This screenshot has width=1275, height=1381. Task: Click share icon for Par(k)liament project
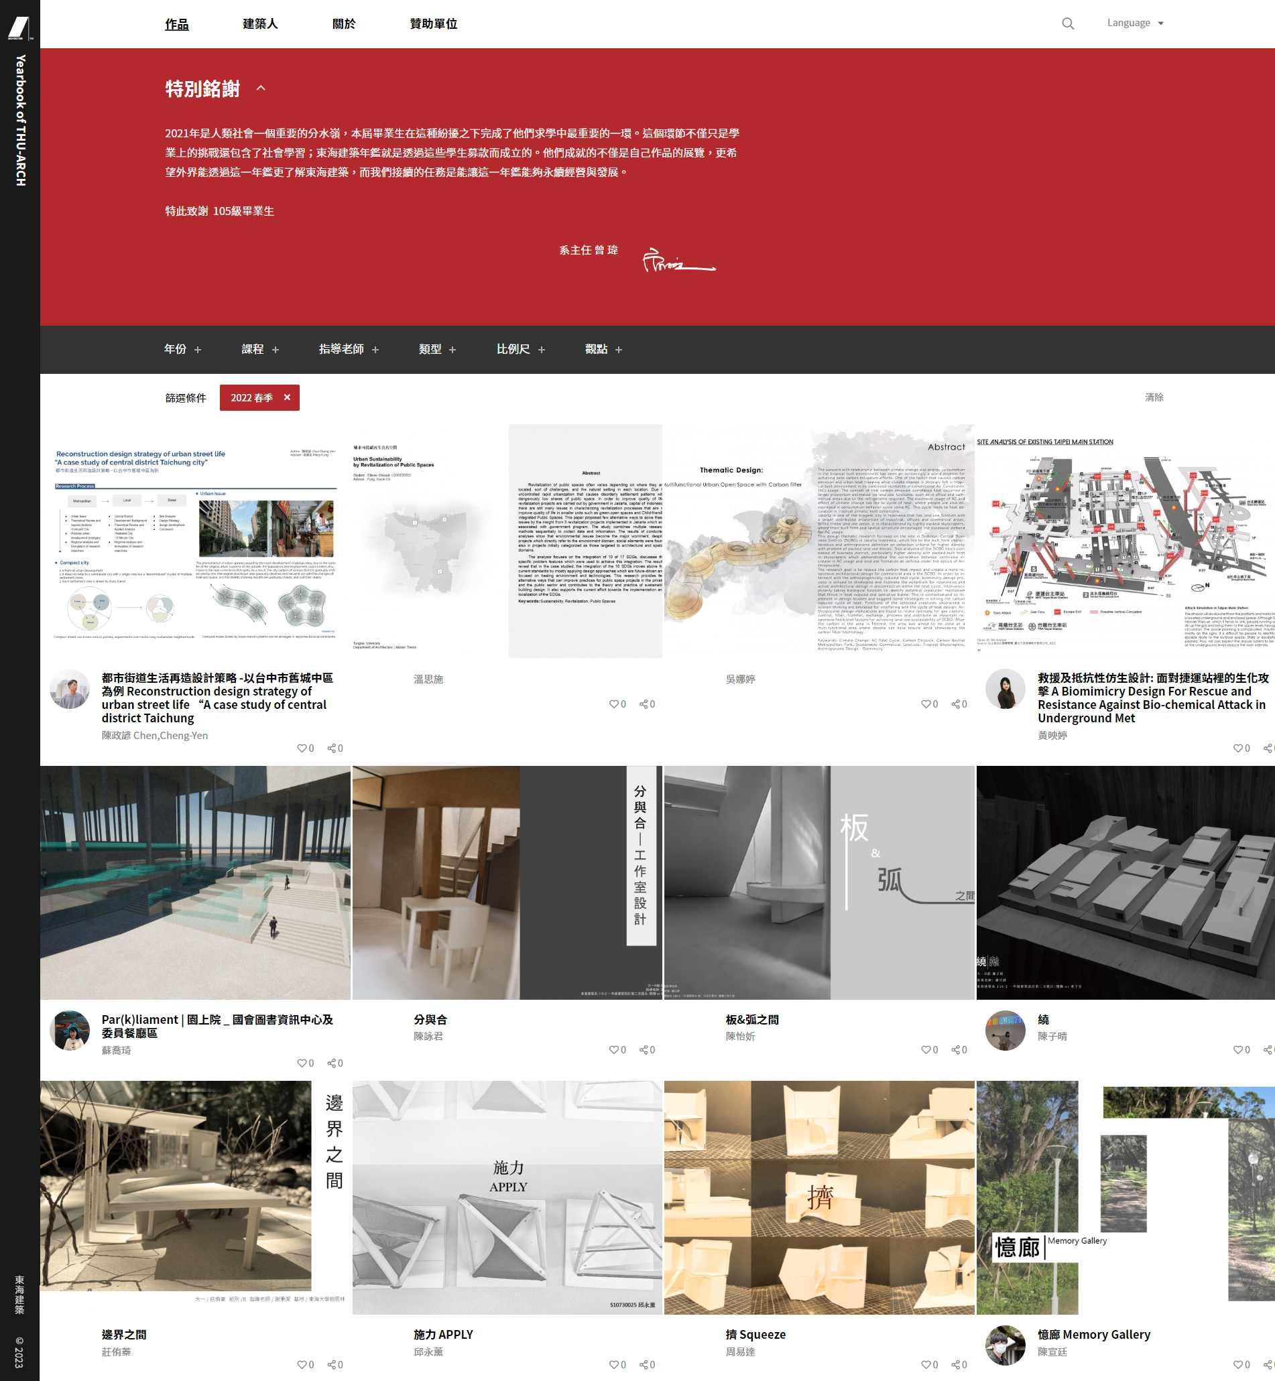332,1063
